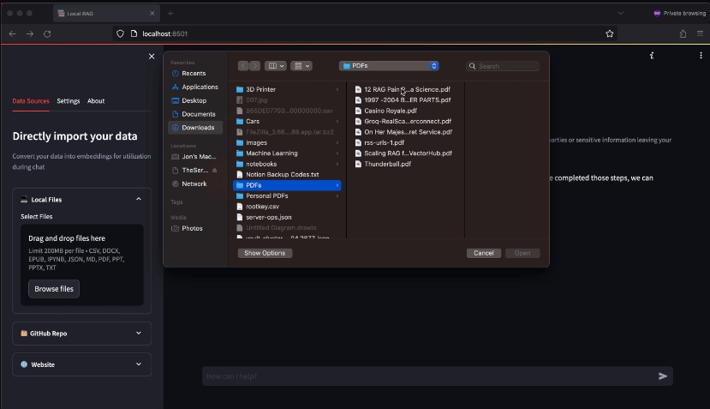Switch to the About tab
The image size is (710, 409).
(96, 101)
